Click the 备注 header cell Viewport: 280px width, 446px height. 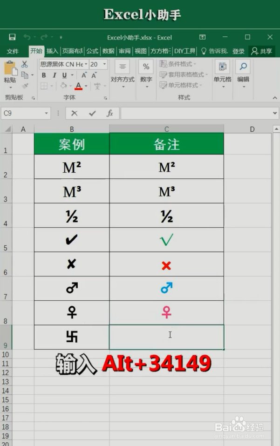(167, 144)
